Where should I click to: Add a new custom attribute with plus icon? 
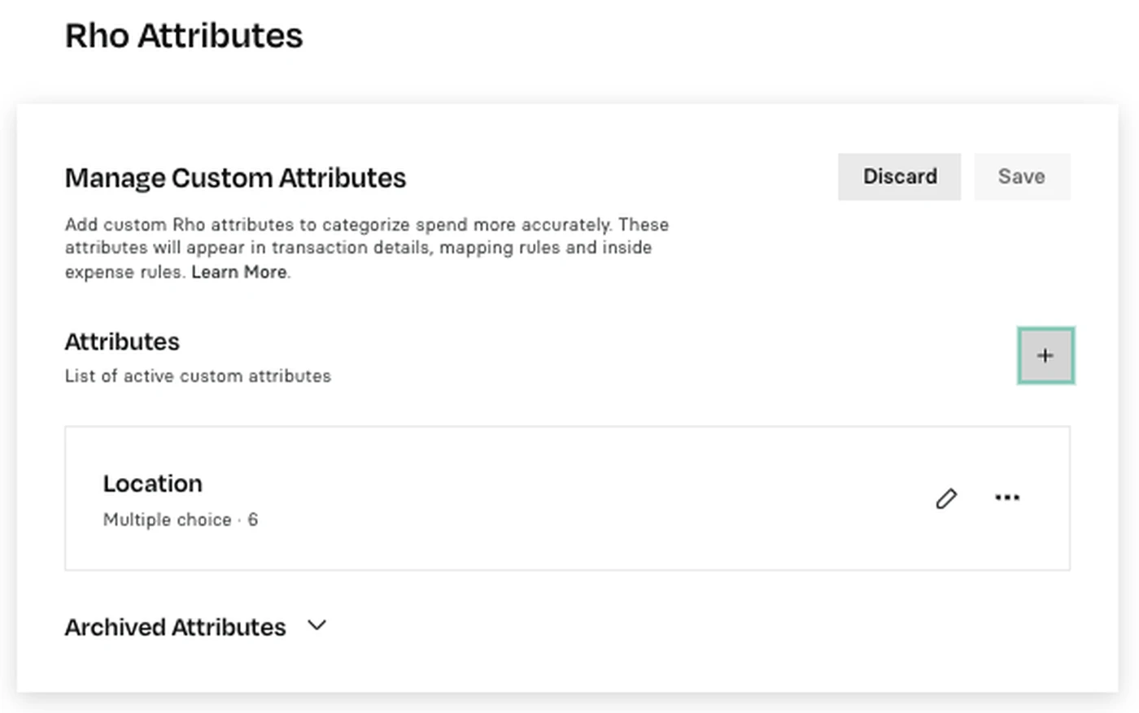tap(1045, 355)
